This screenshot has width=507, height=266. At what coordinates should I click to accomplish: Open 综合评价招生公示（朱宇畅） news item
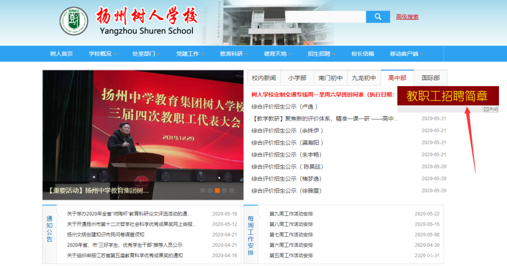[x=287, y=155]
